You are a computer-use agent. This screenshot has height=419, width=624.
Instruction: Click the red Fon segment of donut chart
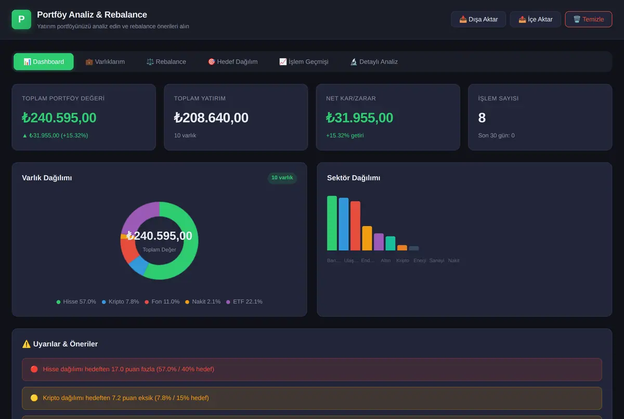tap(128, 251)
